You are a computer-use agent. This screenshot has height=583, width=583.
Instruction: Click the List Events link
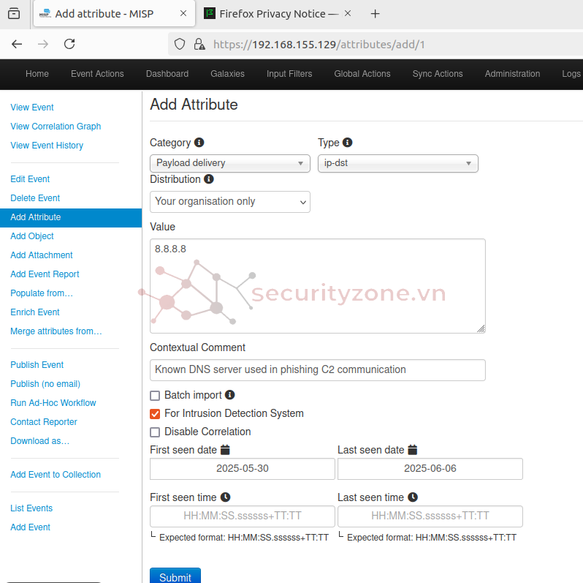[x=31, y=508]
